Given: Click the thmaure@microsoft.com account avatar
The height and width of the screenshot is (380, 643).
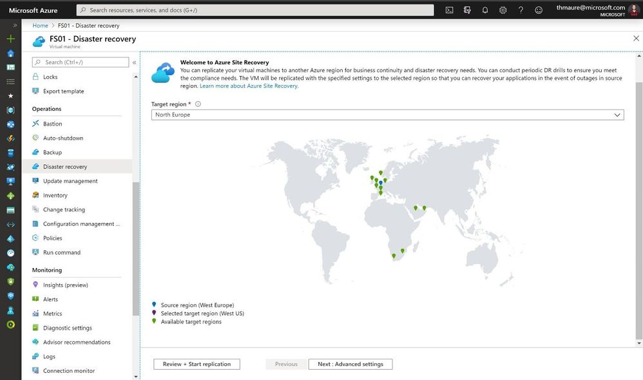Looking at the screenshot, I should click(634, 10).
